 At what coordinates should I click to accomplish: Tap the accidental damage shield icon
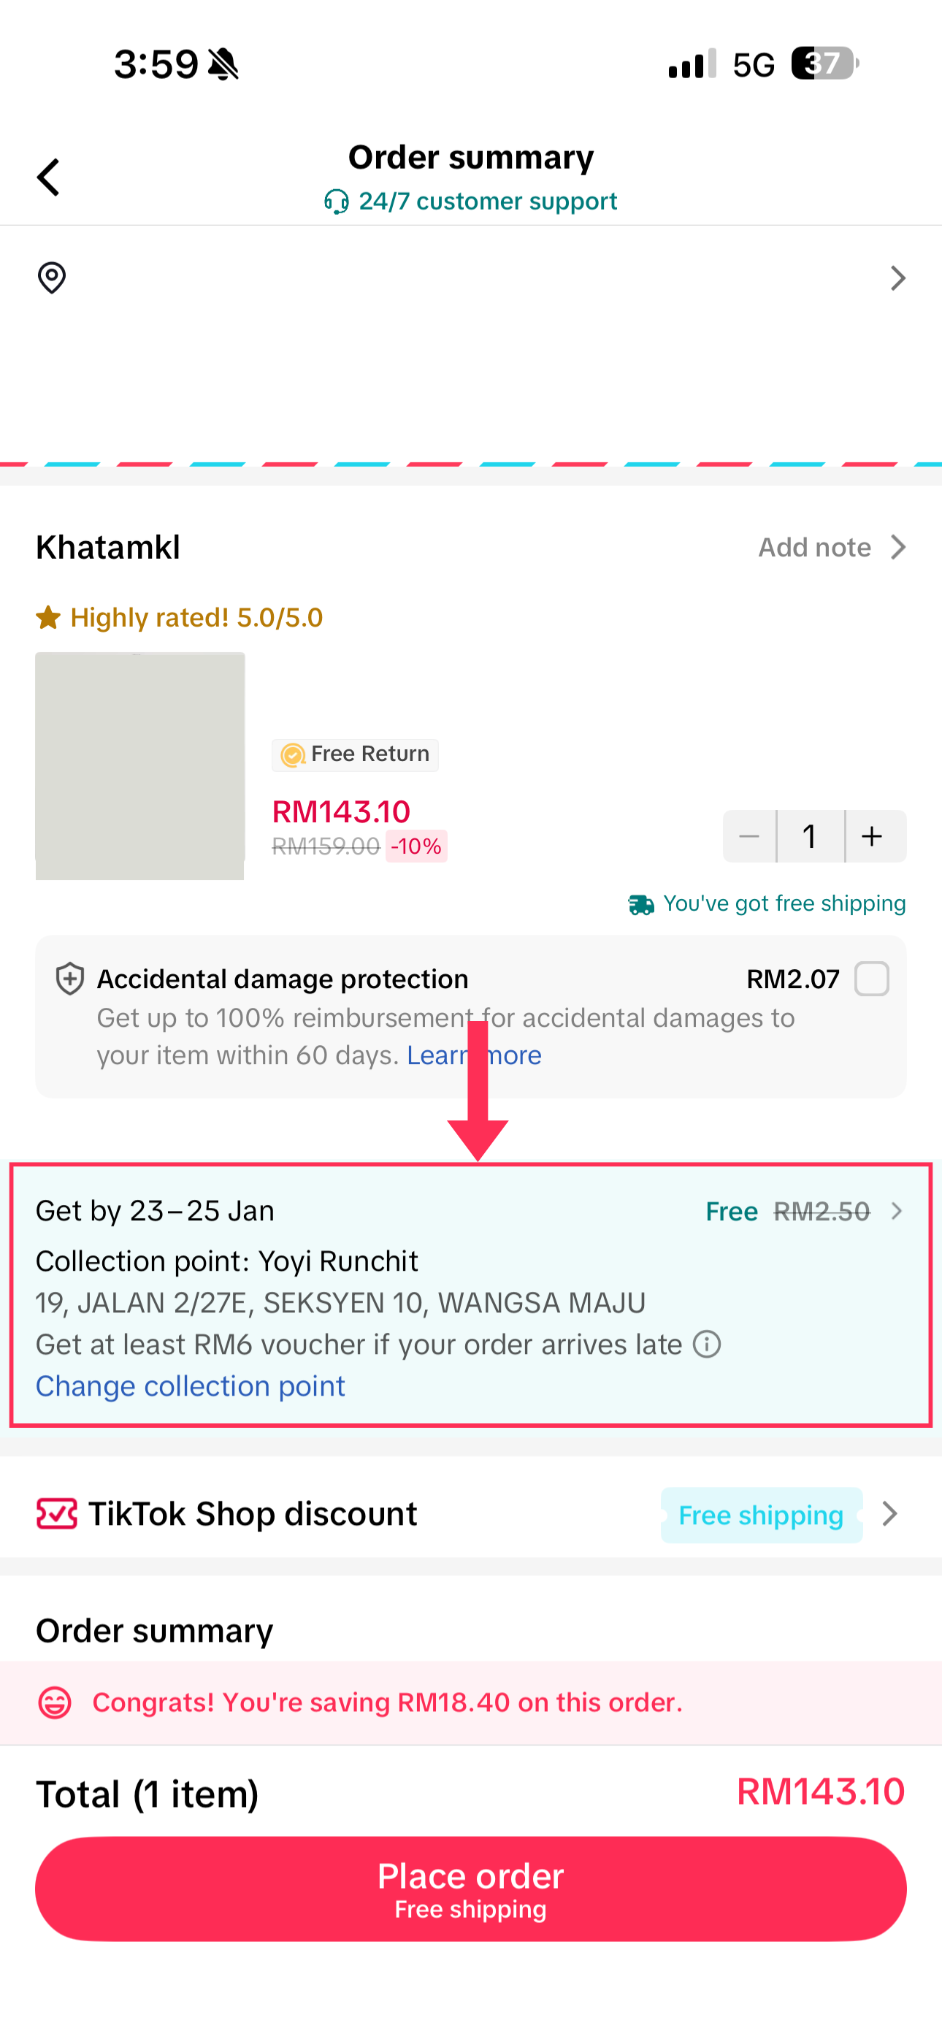coord(70,978)
